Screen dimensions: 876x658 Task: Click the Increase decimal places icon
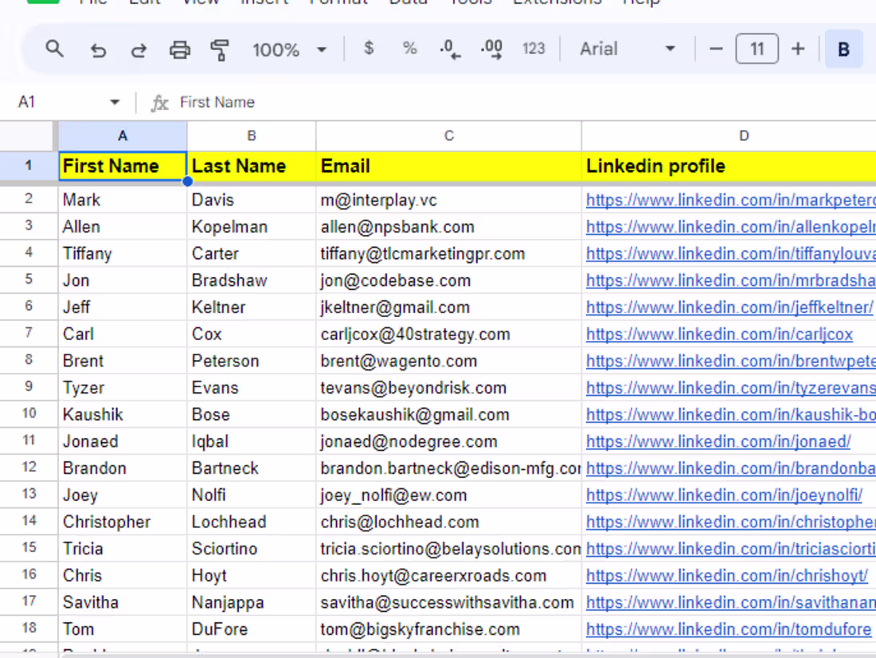(491, 49)
